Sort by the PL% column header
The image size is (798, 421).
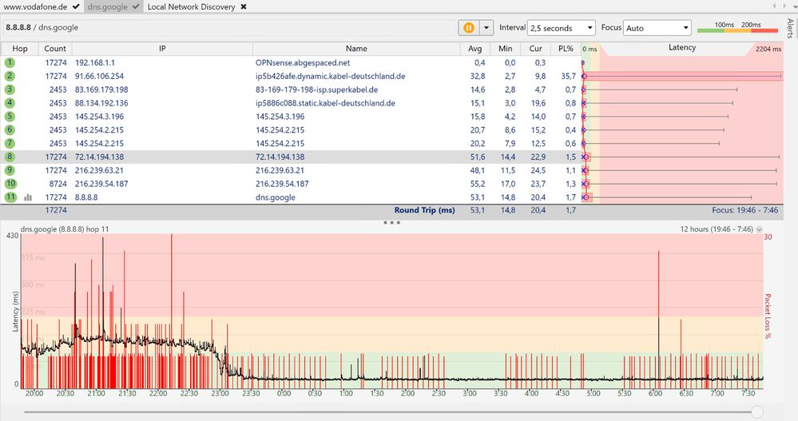pyautogui.click(x=566, y=49)
